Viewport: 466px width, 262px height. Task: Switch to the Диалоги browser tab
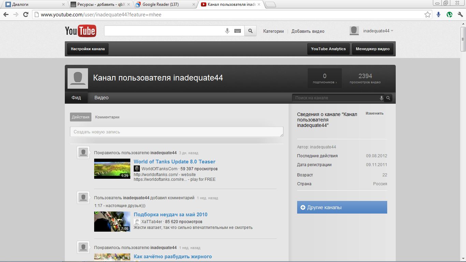pos(34,5)
